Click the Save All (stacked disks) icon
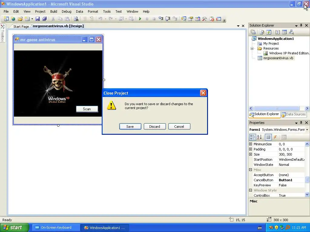 pyautogui.click(x=45, y=19)
